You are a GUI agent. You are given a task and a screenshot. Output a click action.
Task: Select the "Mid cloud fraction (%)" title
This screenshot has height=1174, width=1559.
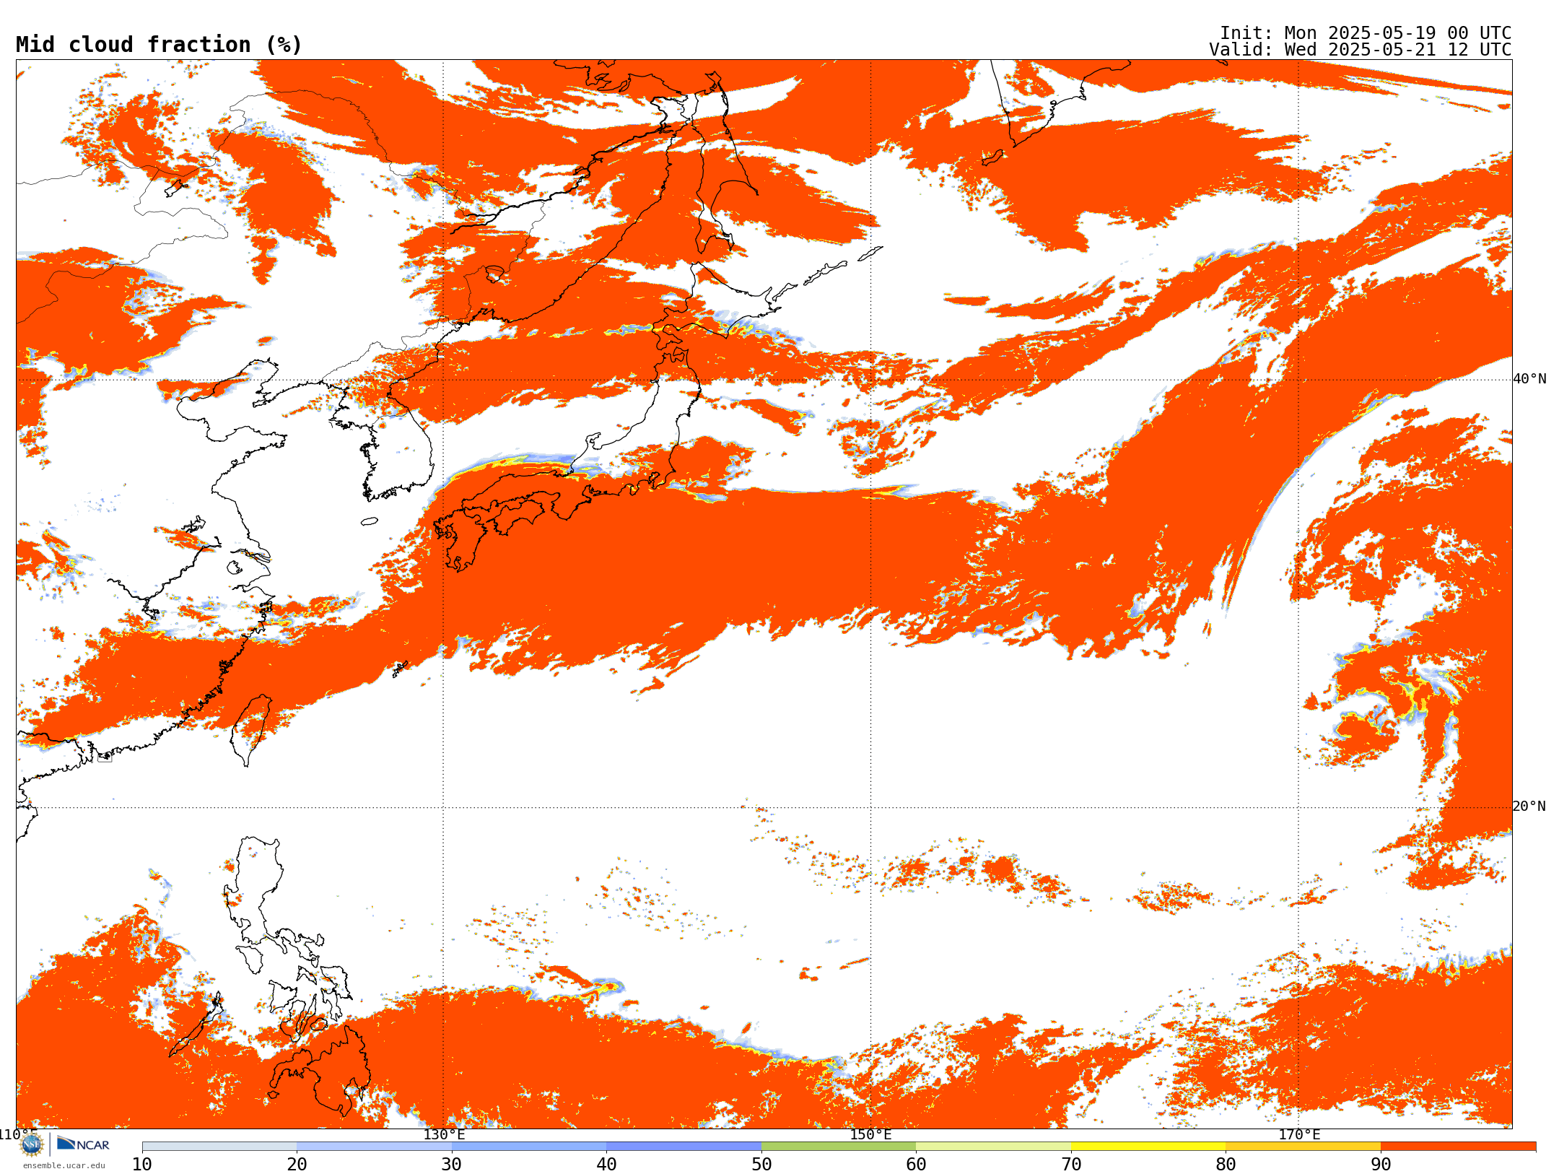[159, 45]
